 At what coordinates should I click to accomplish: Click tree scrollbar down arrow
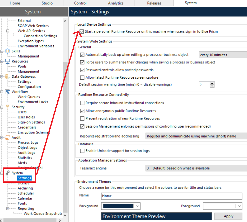[65, 215]
